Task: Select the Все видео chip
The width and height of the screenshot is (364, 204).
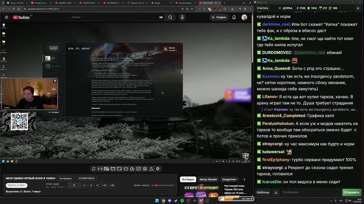Action: click(188, 179)
